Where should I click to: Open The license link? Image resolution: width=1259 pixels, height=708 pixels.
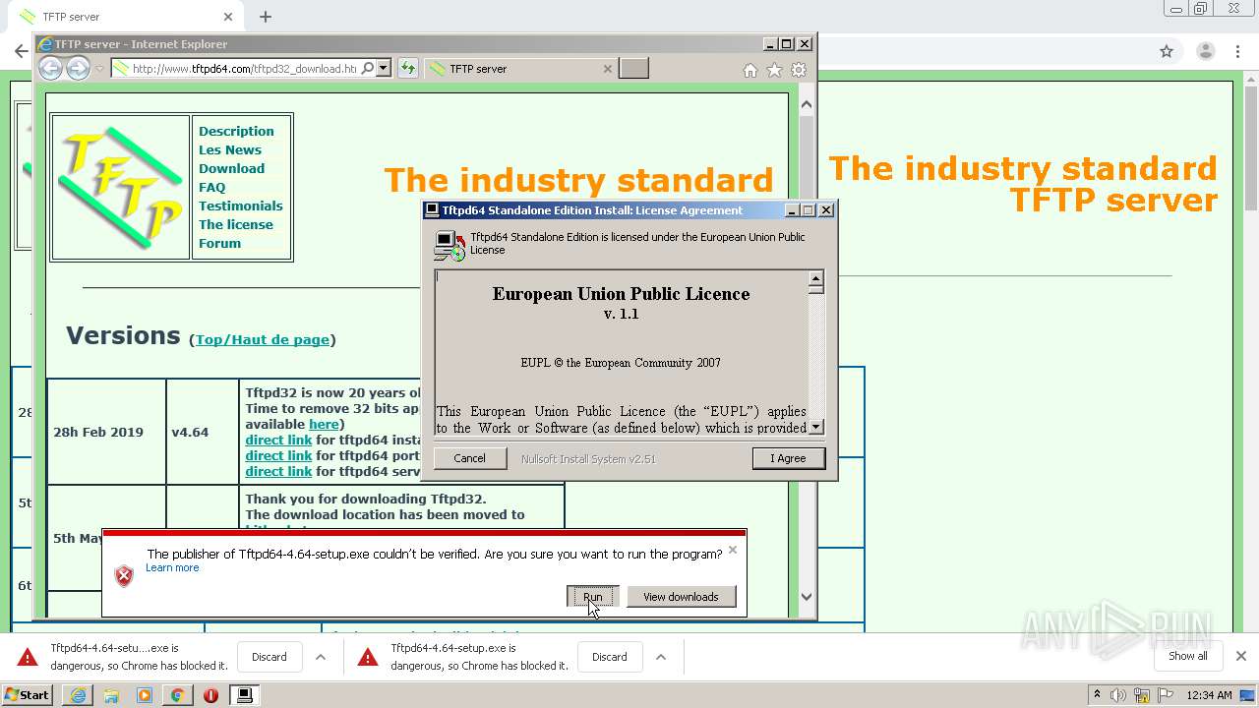click(x=236, y=224)
